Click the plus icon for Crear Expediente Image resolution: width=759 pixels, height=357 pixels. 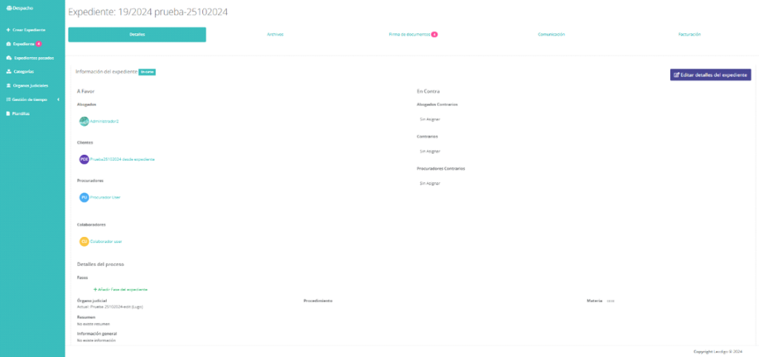[x=8, y=30]
